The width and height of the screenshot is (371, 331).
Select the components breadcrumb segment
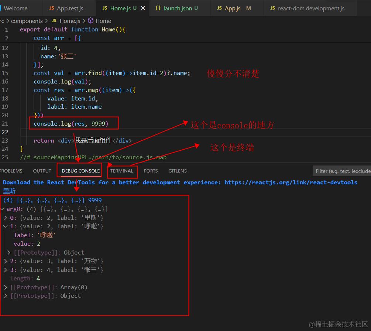tap(27, 21)
